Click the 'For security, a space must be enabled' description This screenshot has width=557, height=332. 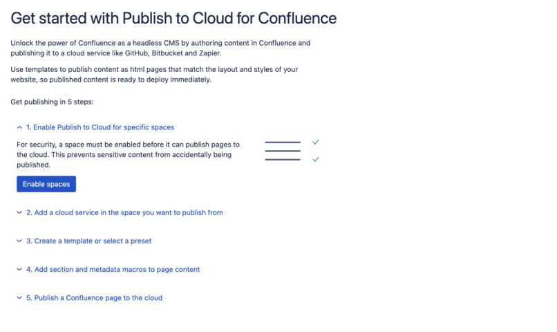point(129,155)
